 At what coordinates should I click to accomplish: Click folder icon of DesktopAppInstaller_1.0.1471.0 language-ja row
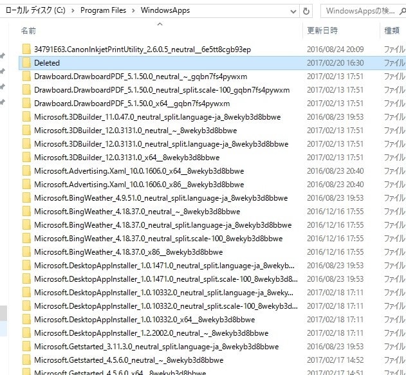pos(26,265)
